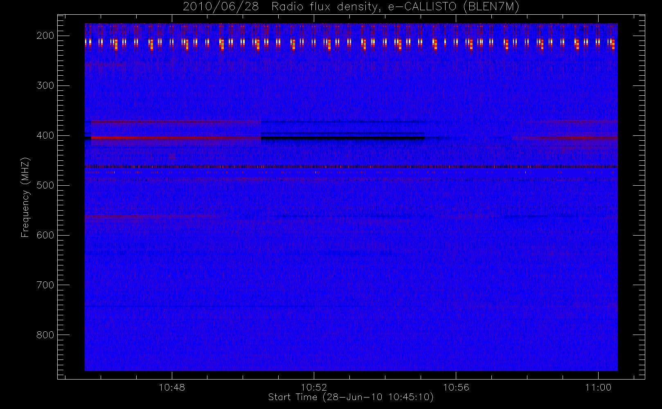This screenshot has height=409, width=662.
Task: Click the 400 frequency tick label
Action: [45, 135]
